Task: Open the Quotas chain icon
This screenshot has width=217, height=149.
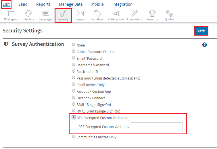Action: 169,16
